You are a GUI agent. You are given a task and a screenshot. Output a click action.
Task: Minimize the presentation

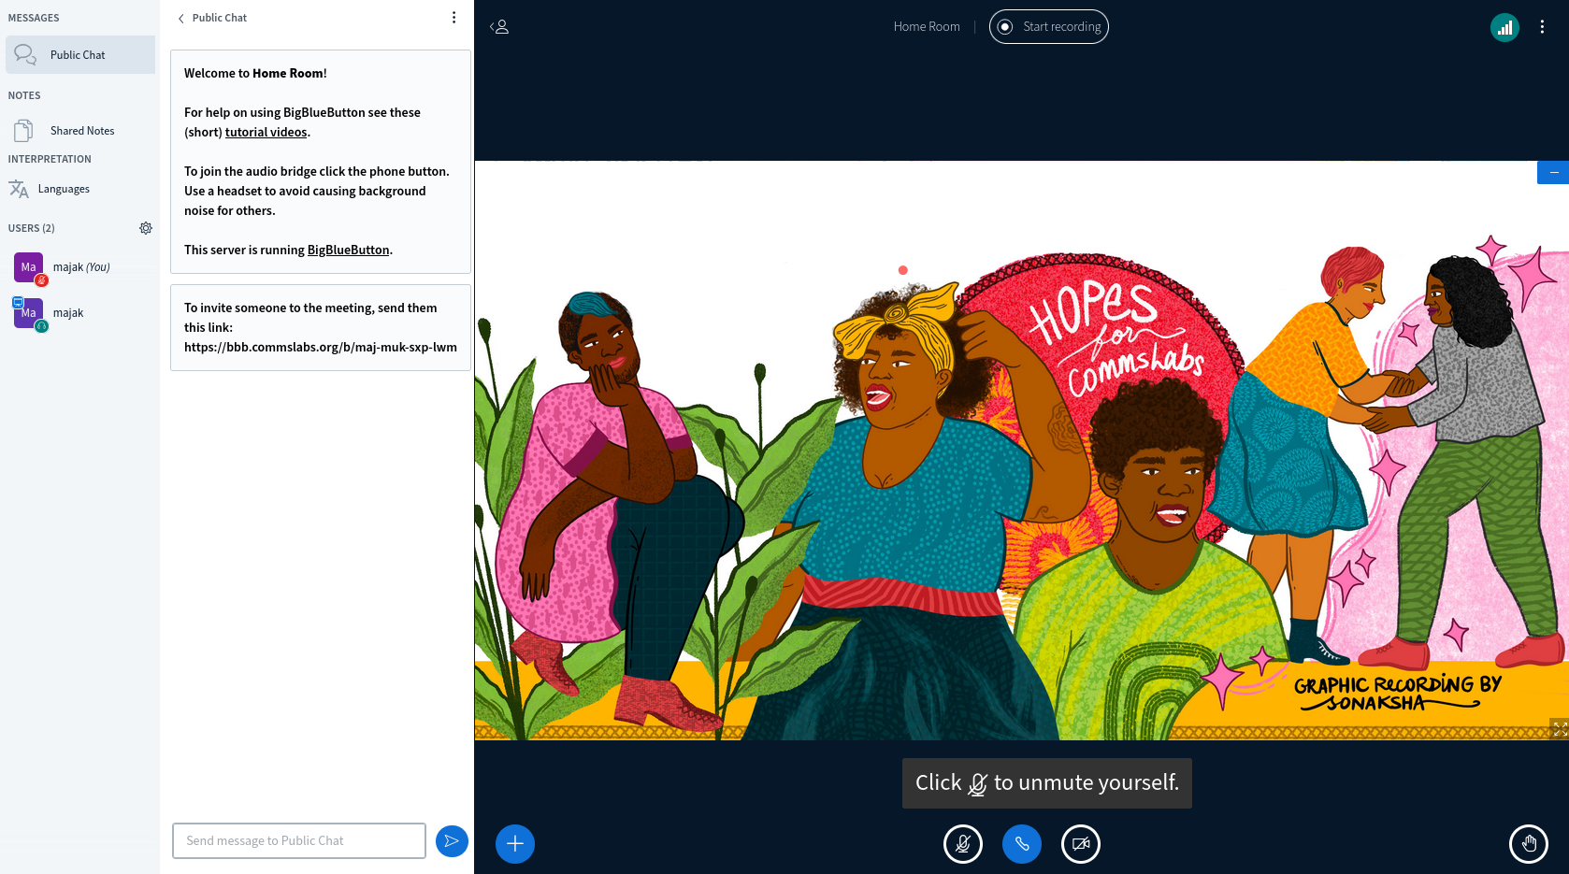[x=1553, y=173]
